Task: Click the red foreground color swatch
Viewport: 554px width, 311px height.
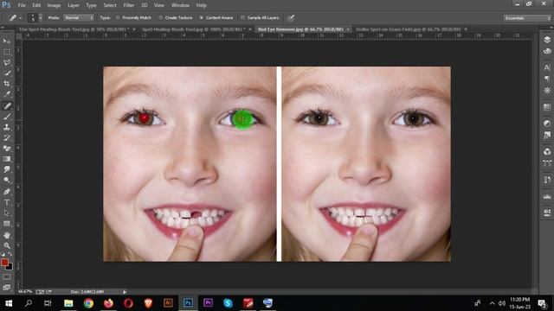Action: 4,262
